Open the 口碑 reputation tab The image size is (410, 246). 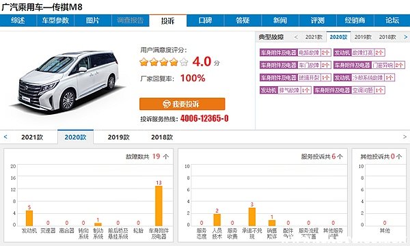(x=205, y=20)
